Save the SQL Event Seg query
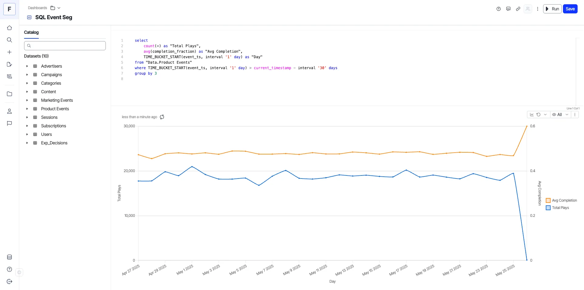 (570, 9)
